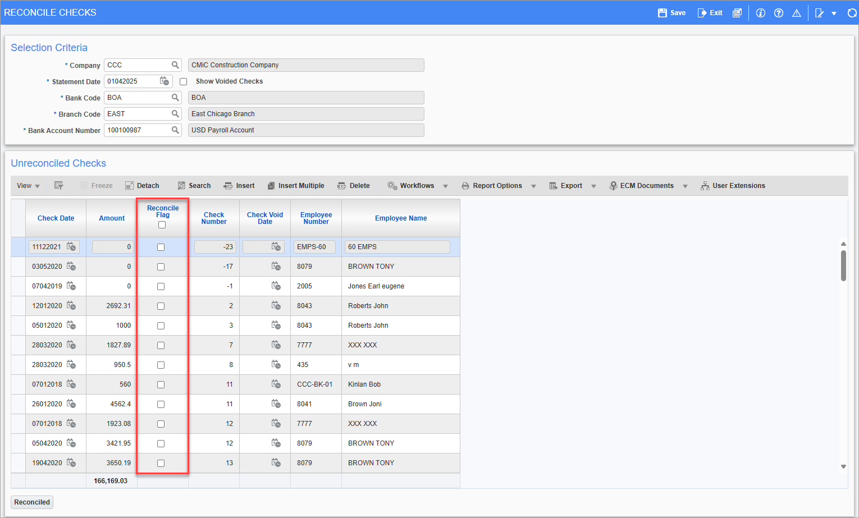This screenshot has width=859, height=518.
Task: Click Insert in table toolbar
Action: 239,186
